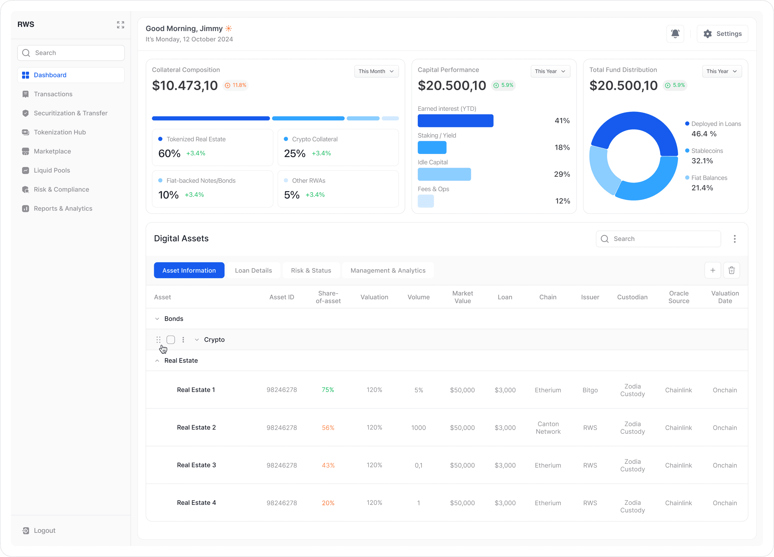
Task: Switch to the Risk & Status tab
Action: coord(311,271)
